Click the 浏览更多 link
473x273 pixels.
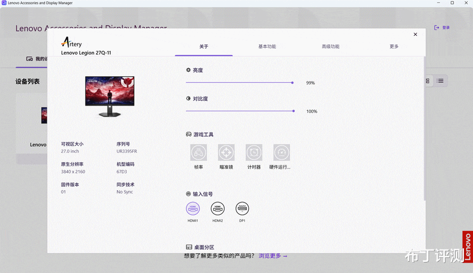click(273, 256)
